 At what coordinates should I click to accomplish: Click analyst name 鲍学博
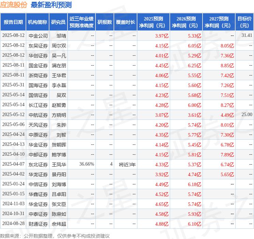point(59,155)
